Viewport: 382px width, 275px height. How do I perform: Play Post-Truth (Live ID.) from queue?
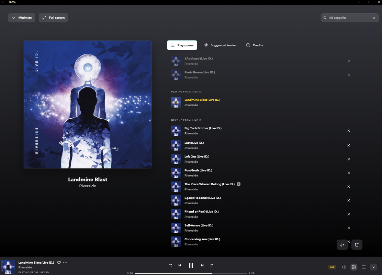260,173
